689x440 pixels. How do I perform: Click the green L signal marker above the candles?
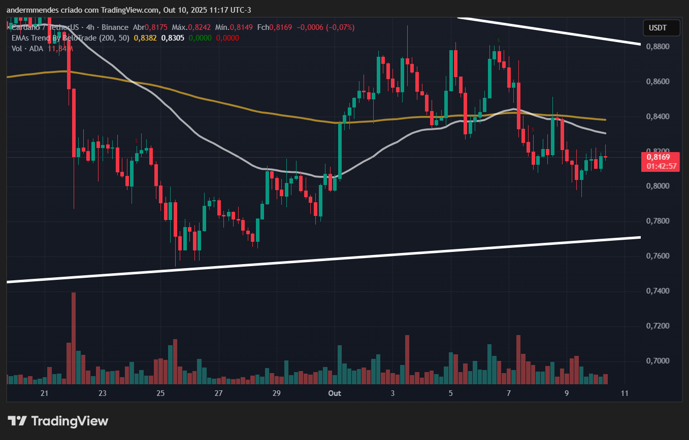499,40
